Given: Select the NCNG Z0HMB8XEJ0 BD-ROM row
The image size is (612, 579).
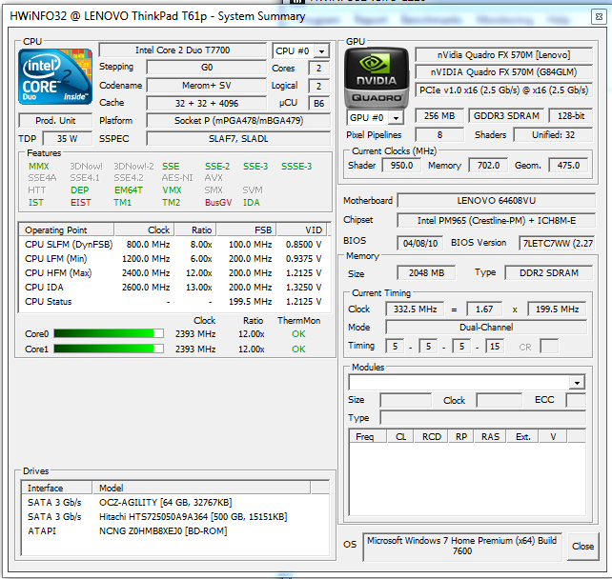Looking at the screenshot, I should pos(175,531).
